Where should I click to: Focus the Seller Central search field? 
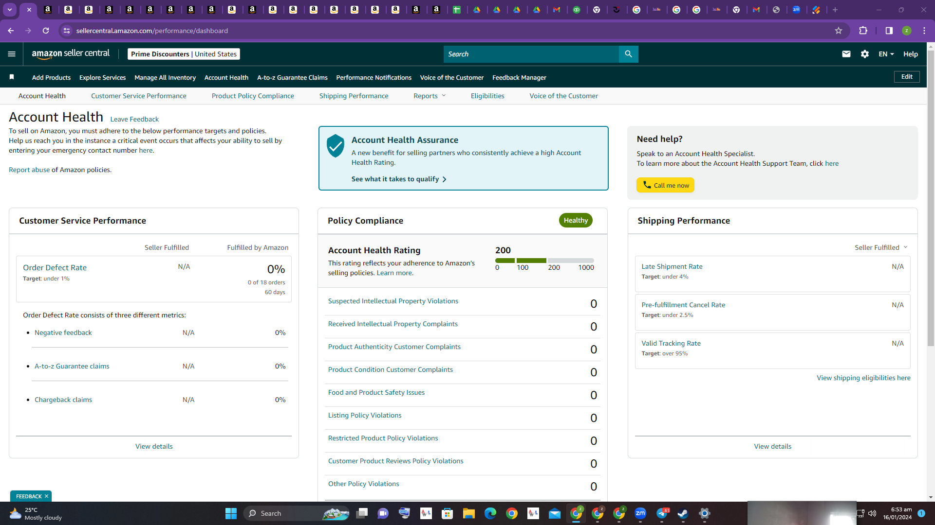pyautogui.click(x=531, y=54)
